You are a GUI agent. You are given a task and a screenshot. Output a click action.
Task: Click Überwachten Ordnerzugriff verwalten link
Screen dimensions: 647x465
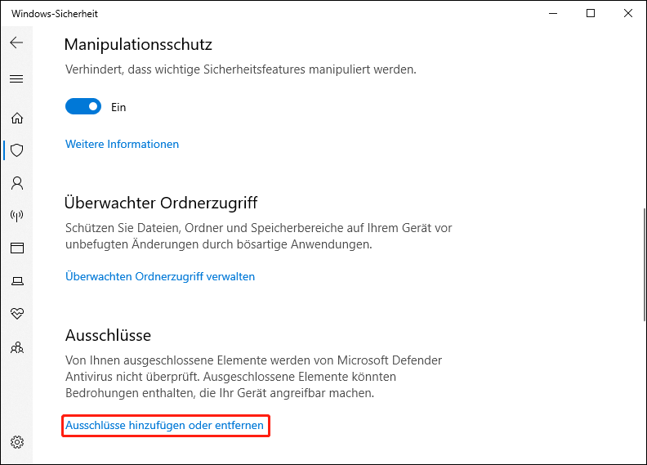[x=160, y=276]
